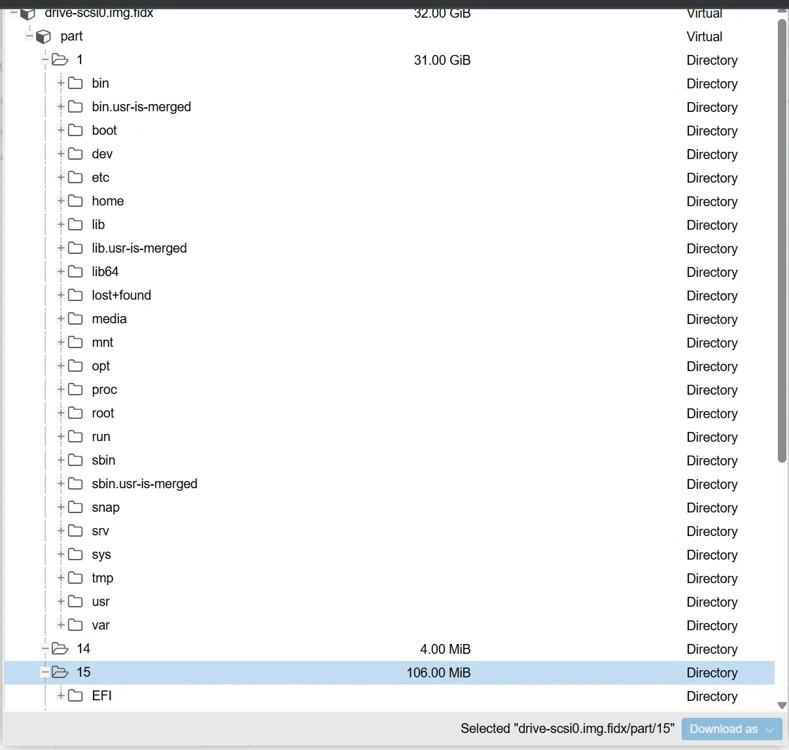Viewport: 789px width, 750px height.
Task: Click the folder icon next to bin
Action: pos(75,83)
